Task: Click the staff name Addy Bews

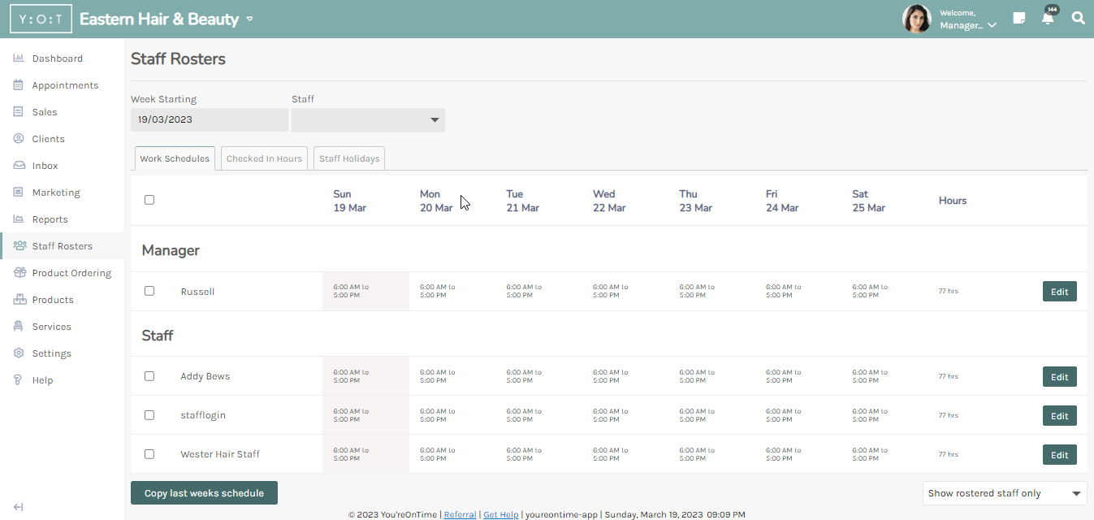Action: coord(205,376)
